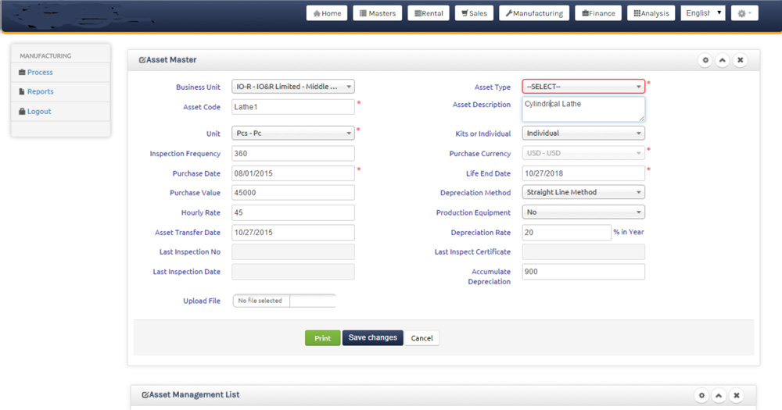
Task: Click the gear settings icon in top navbar
Action: [x=744, y=13]
